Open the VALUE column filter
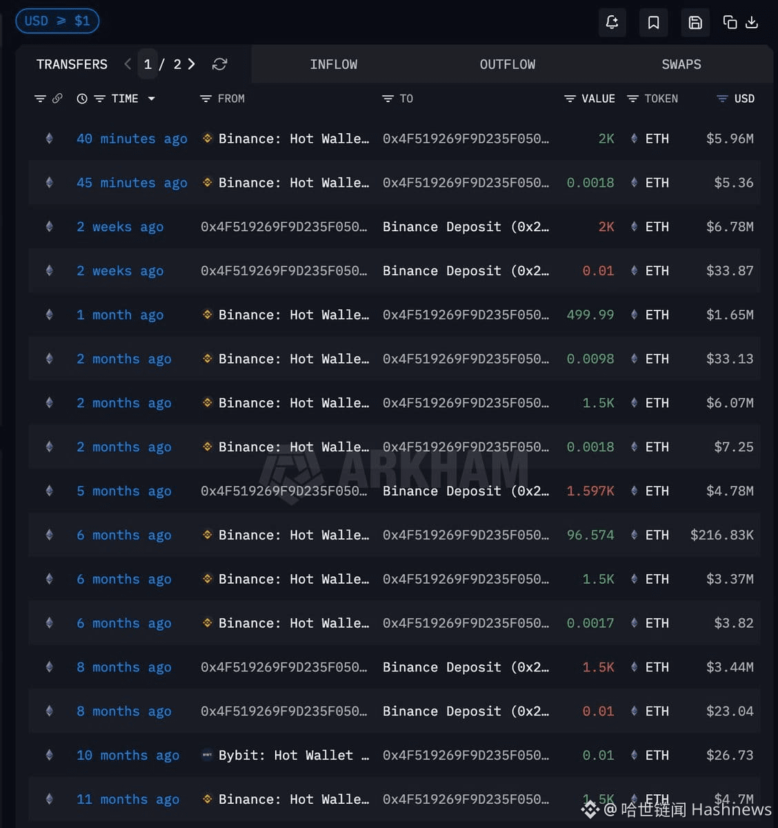Image resolution: width=778 pixels, height=828 pixels. coord(570,99)
